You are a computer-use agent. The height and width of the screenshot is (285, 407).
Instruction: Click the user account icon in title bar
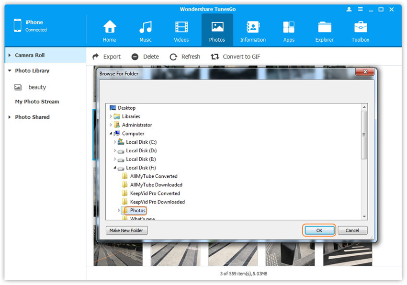coord(349,9)
